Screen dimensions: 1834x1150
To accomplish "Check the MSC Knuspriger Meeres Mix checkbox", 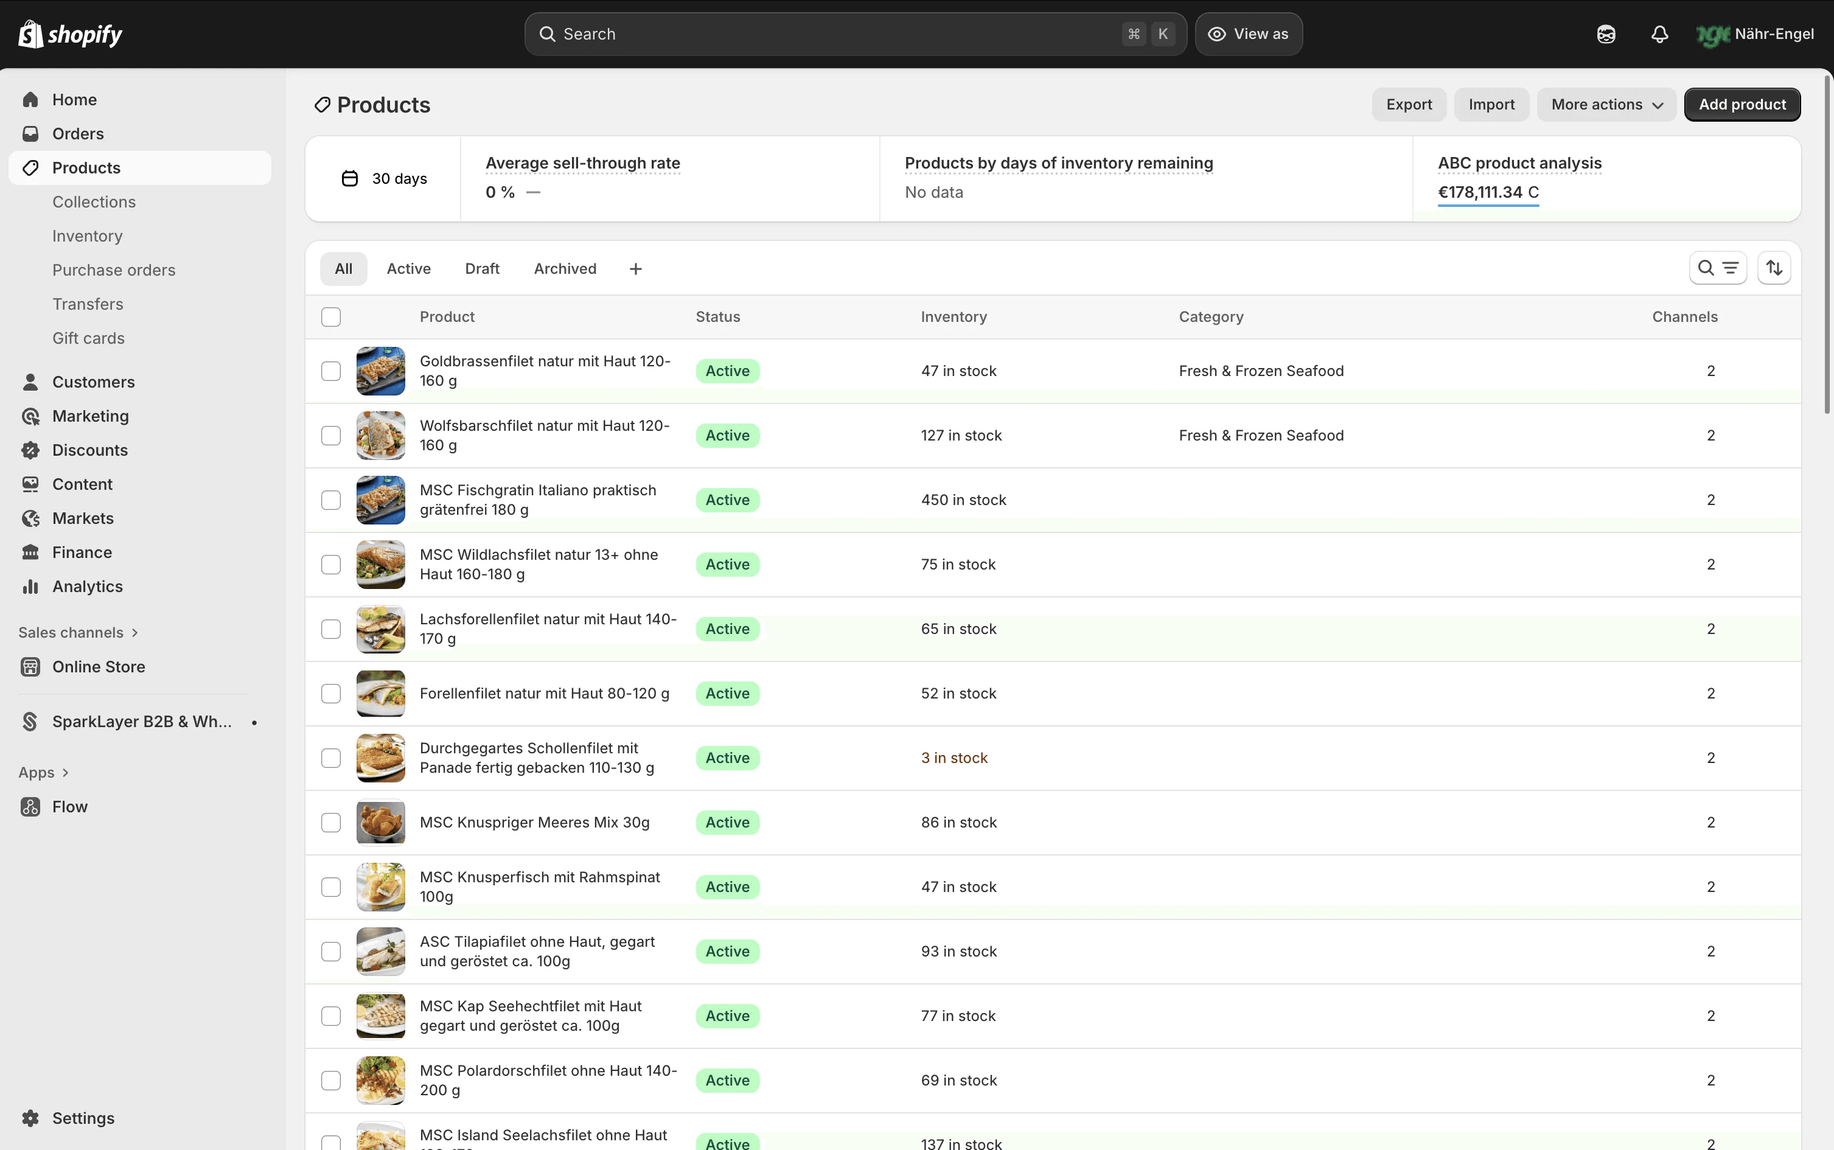I will tap(331, 823).
